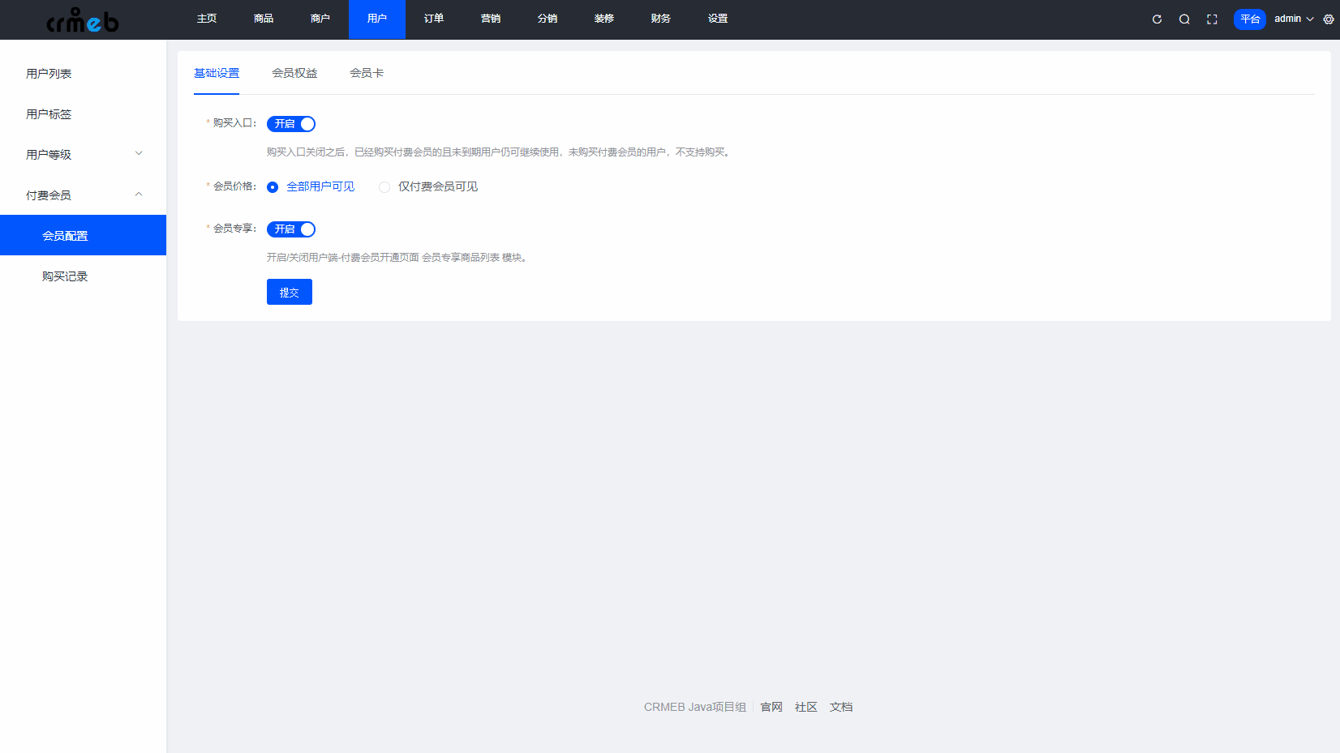1340x753 pixels.
Task: Click the 会员价格 field label
Action: [232, 186]
